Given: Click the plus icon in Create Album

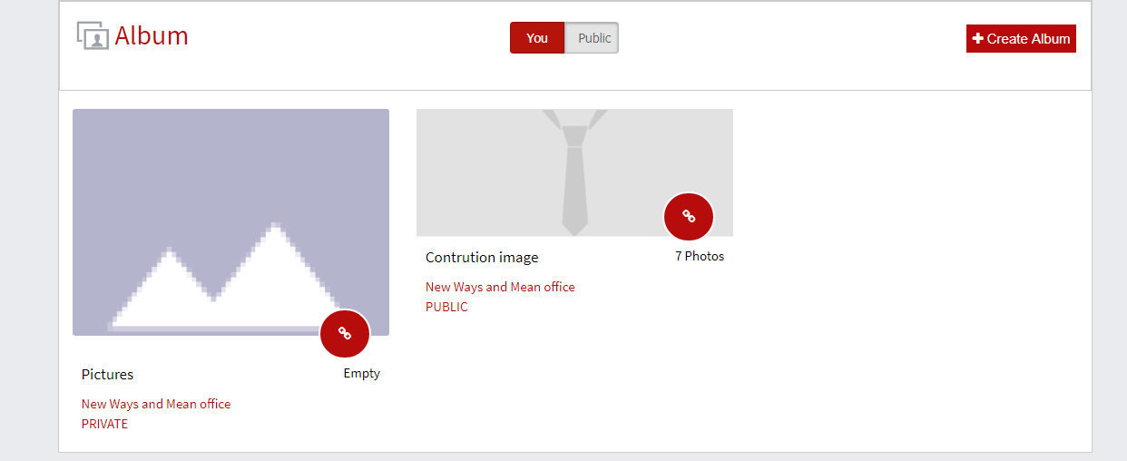Looking at the screenshot, I should 977,39.
